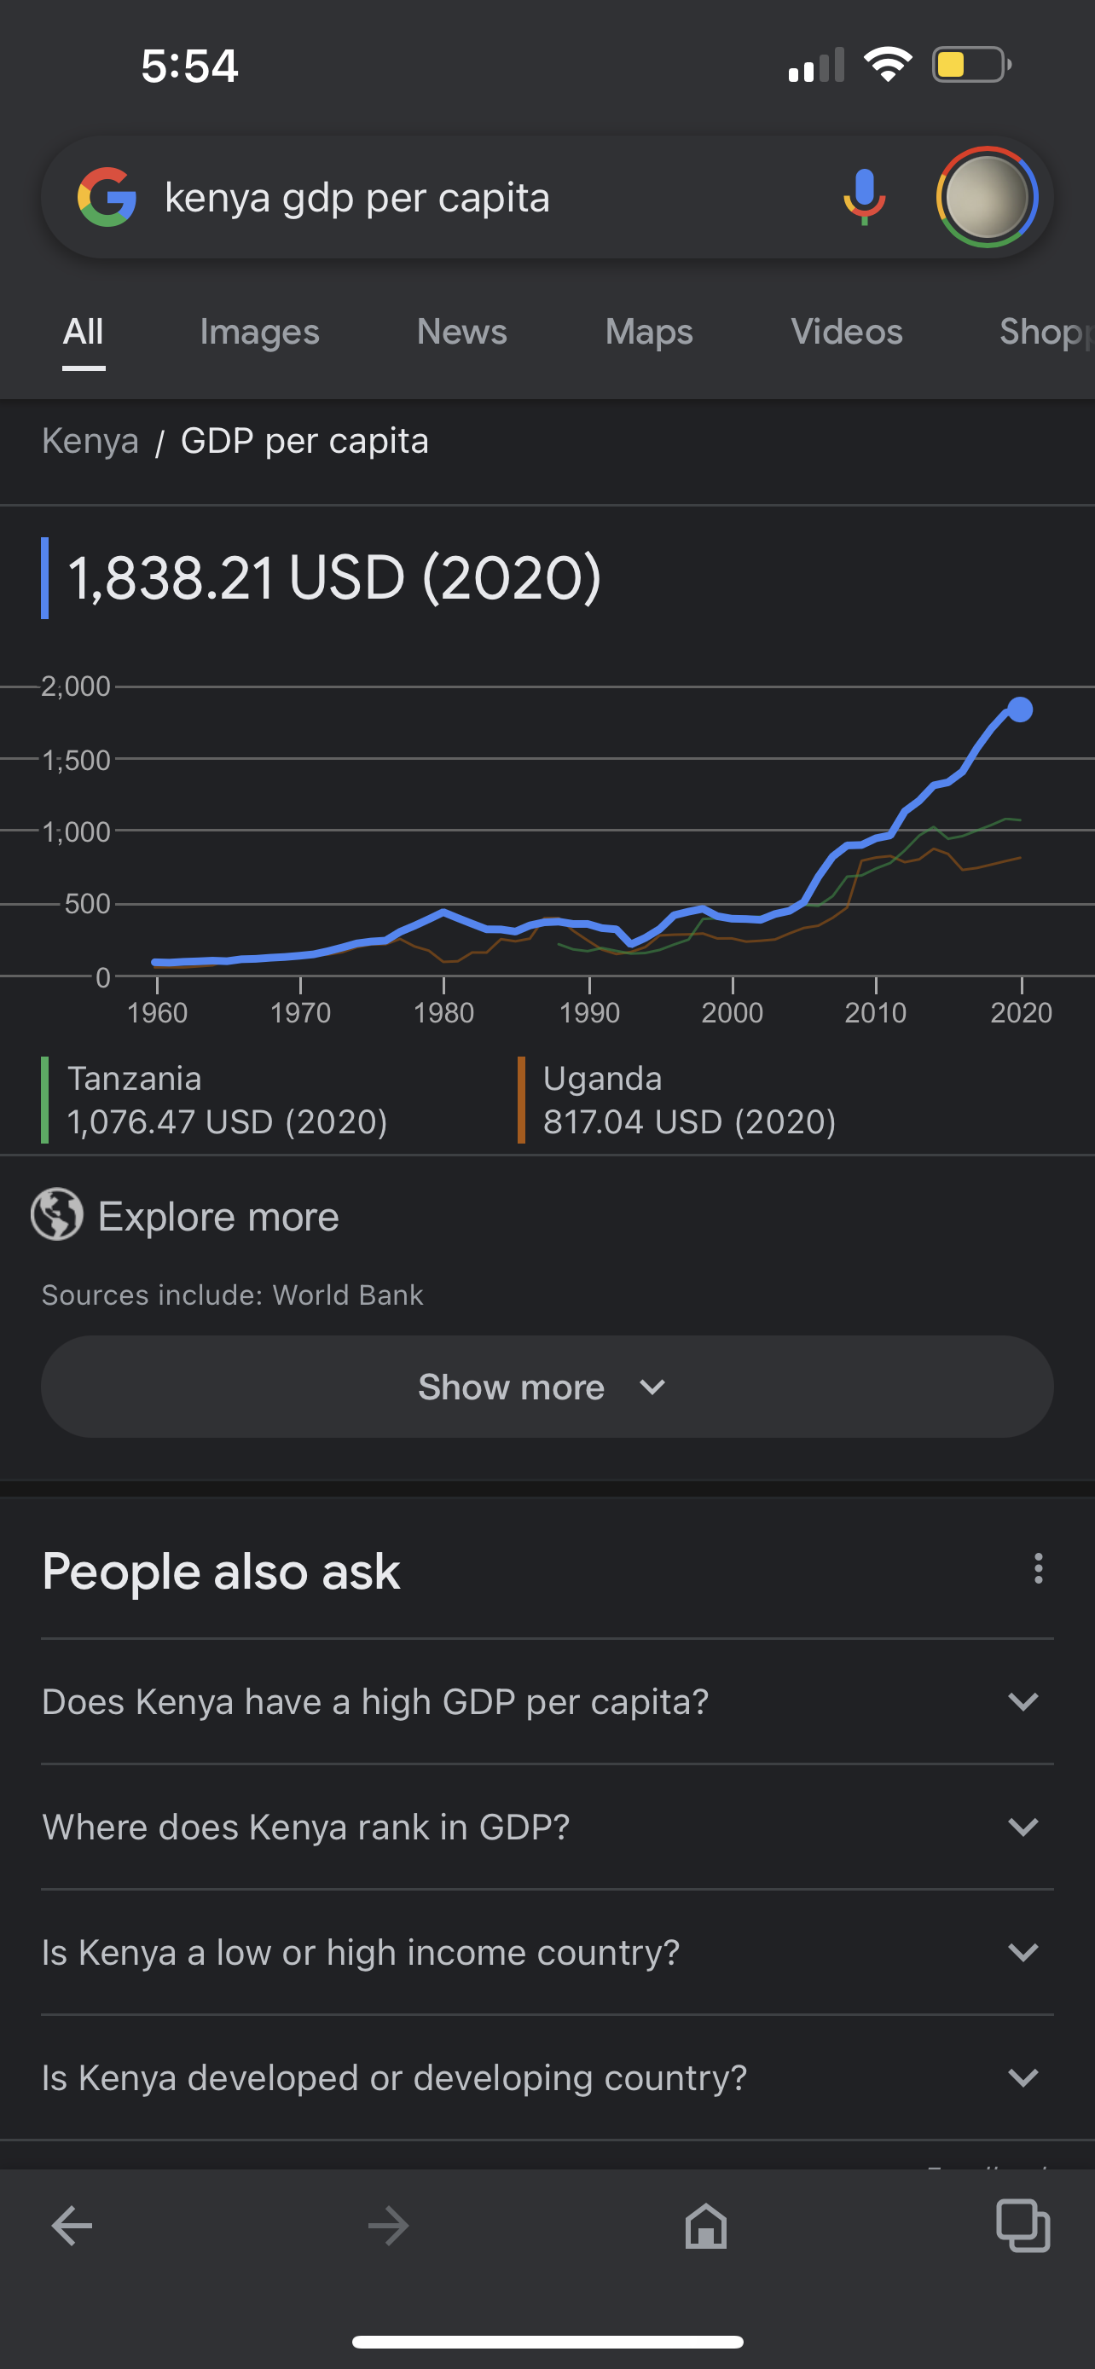Open the People also ask options menu

(1038, 1569)
